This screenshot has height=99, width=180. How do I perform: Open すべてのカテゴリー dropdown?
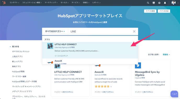55,31
